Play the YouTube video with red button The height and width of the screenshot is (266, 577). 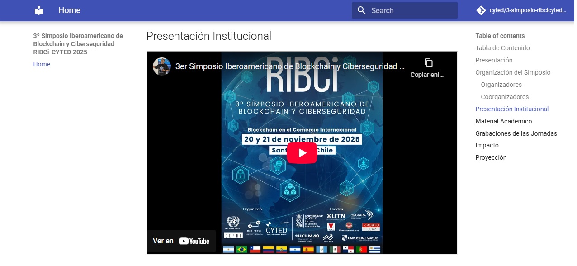(302, 153)
